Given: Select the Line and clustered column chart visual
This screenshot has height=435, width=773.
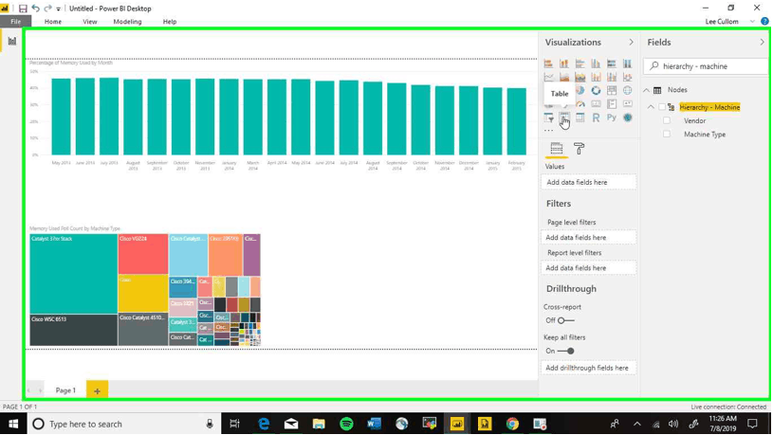Looking at the screenshot, I should (612, 77).
